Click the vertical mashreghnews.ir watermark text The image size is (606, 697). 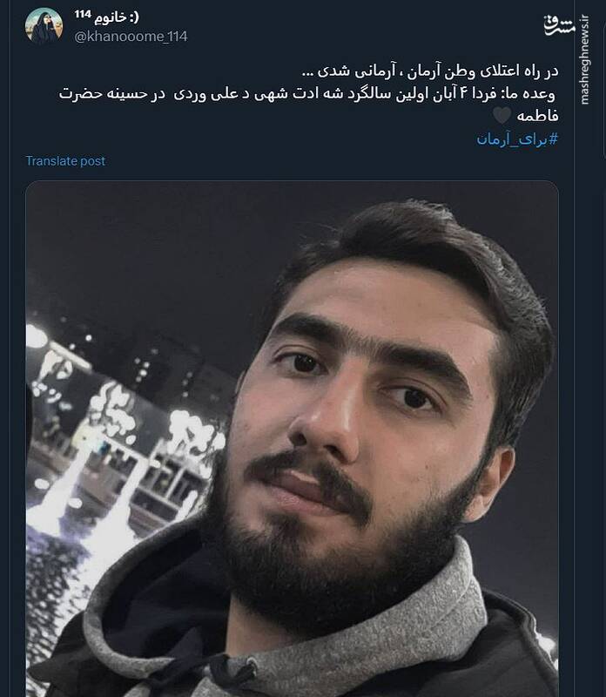585,60
